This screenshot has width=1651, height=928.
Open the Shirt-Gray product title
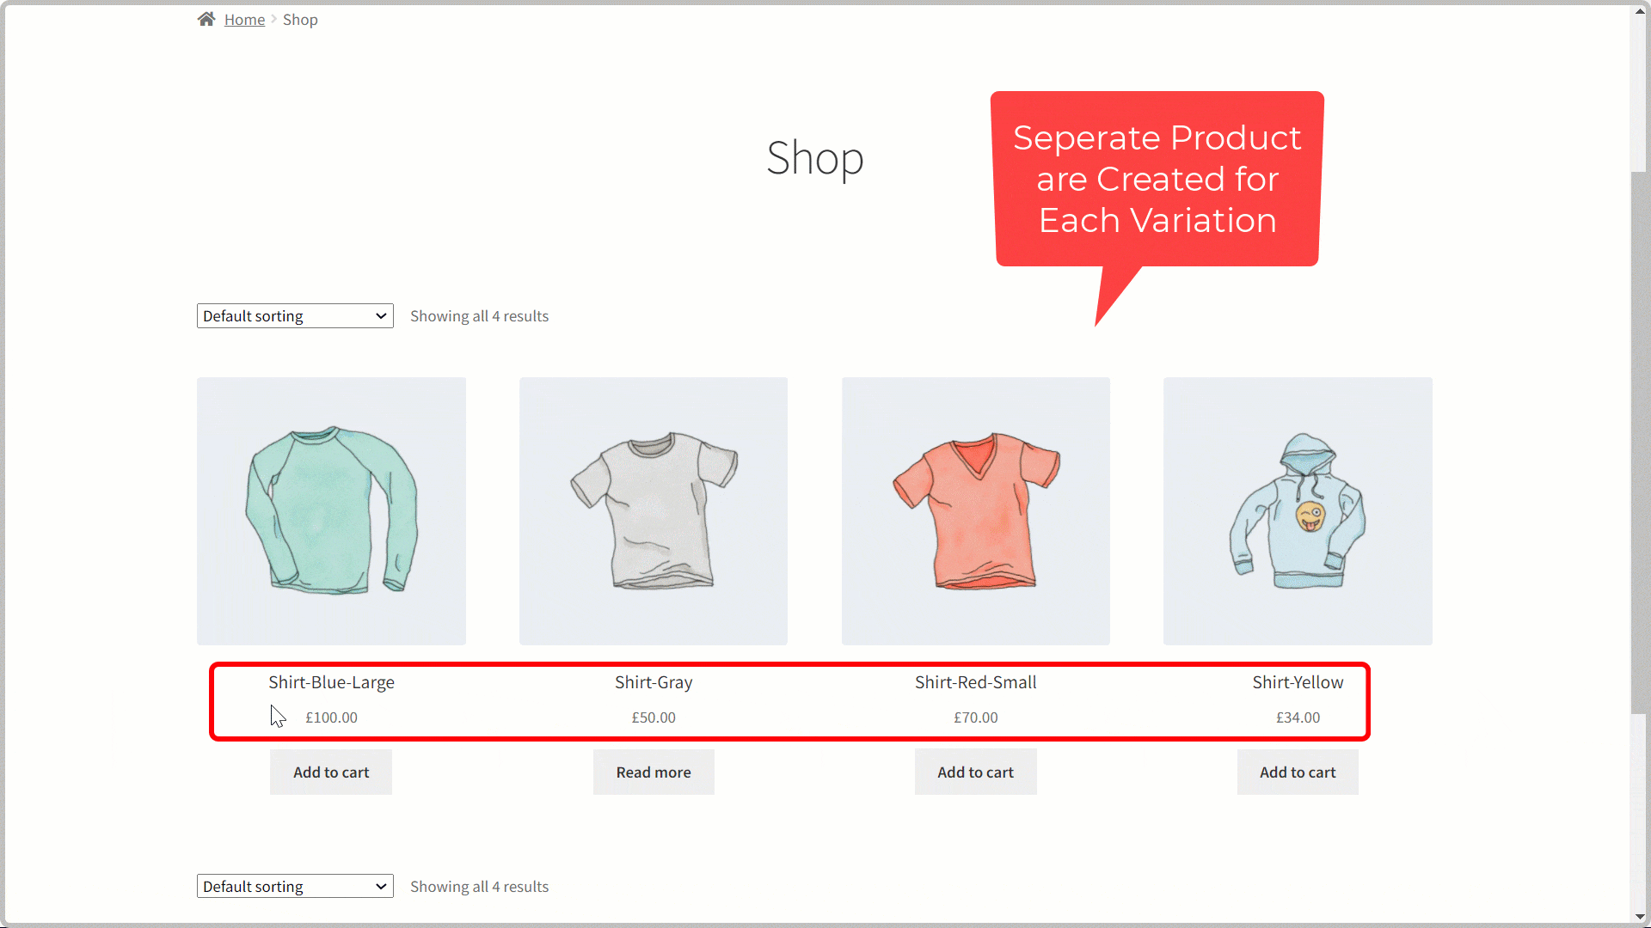click(653, 682)
